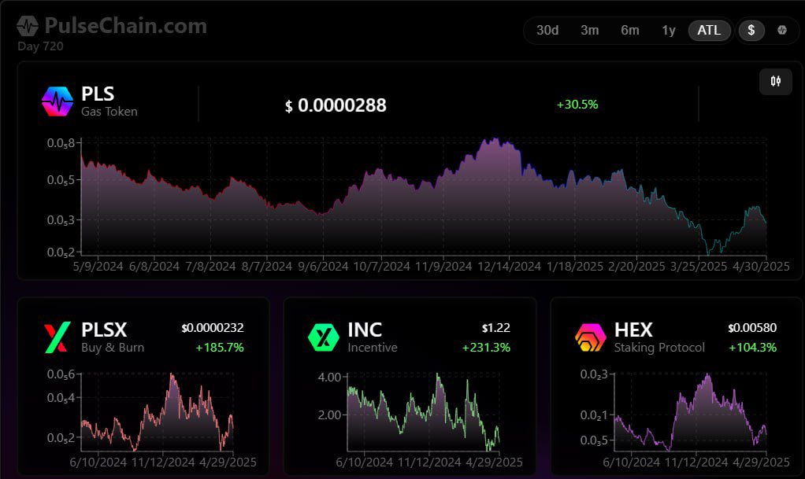Select the 3m timeframe option
This screenshot has height=479, width=805.
click(x=589, y=30)
